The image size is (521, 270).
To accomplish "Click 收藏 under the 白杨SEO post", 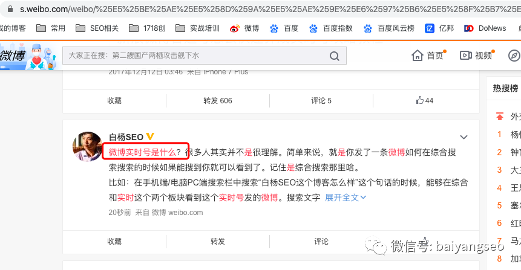I will click(114, 241).
